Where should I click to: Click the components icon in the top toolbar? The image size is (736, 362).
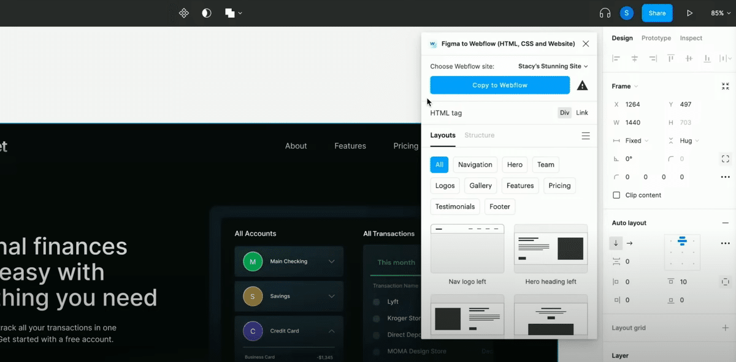click(183, 13)
